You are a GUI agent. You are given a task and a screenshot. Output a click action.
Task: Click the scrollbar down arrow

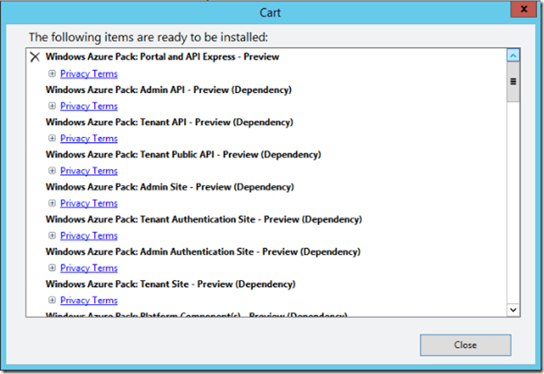coord(513,309)
